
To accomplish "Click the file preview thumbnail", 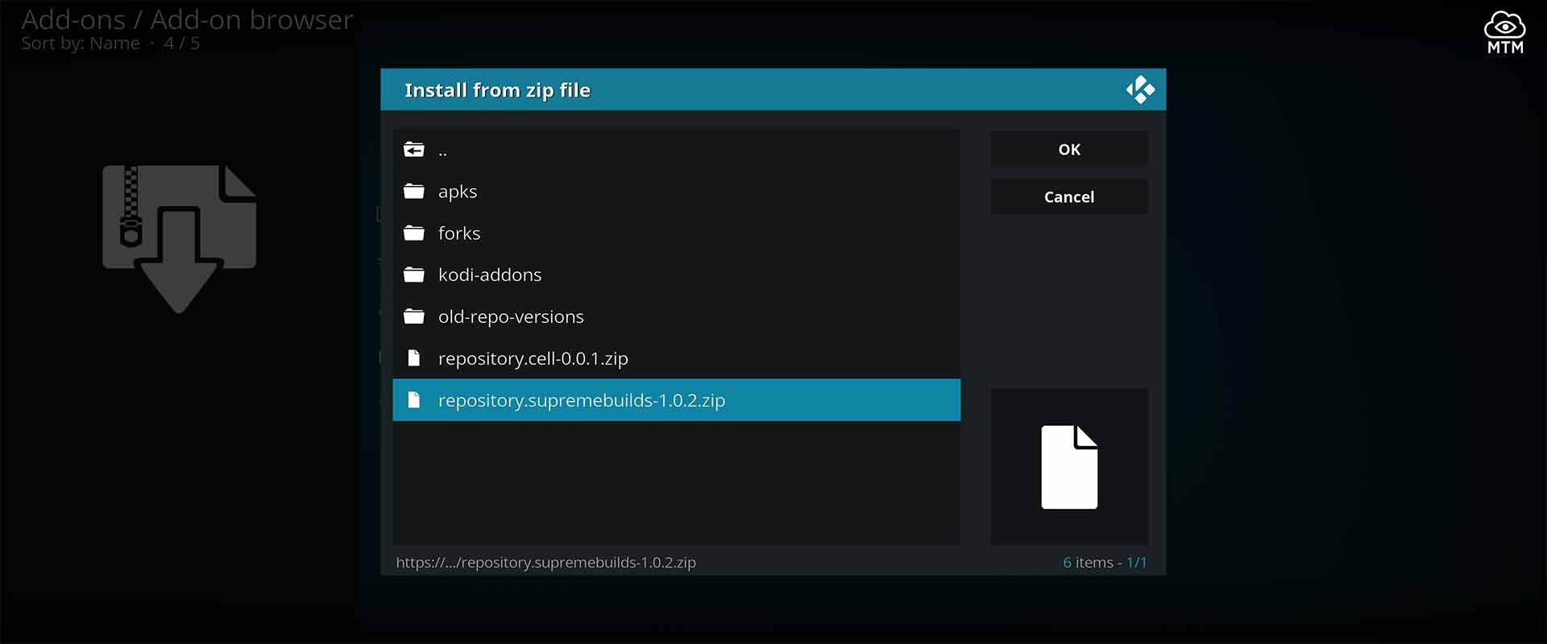I will coord(1069,467).
